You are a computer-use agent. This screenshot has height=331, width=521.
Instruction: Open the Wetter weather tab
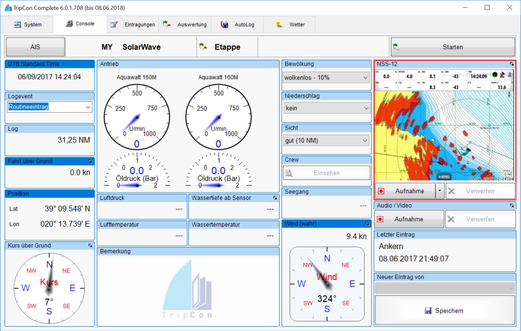point(290,24)
